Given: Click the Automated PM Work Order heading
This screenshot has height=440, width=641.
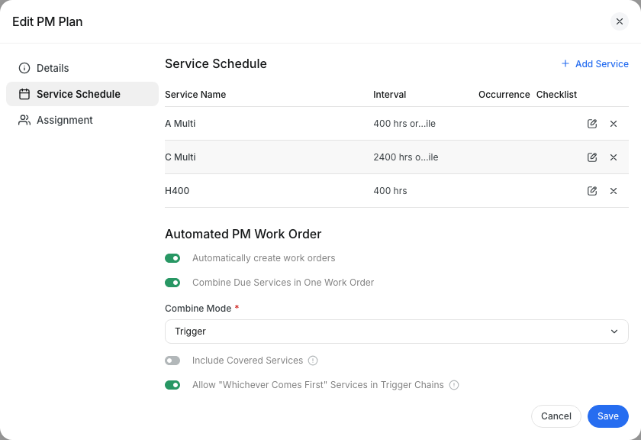Looking at the screenshot, I should (x=243, y=234).
